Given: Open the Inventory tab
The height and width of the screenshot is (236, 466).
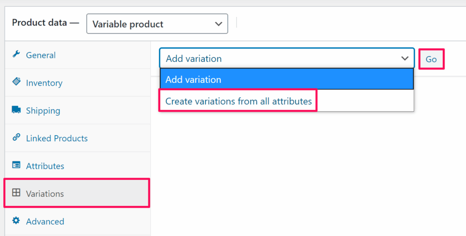Looking at the screenshot, I should (44, 83).
